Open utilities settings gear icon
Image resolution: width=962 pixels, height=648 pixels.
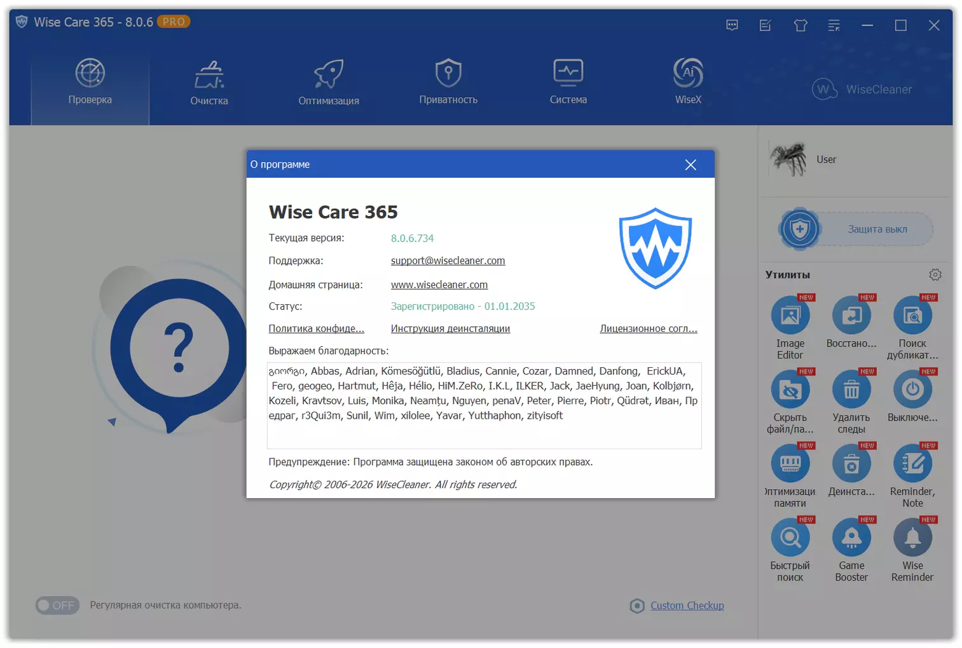[935, 275]
